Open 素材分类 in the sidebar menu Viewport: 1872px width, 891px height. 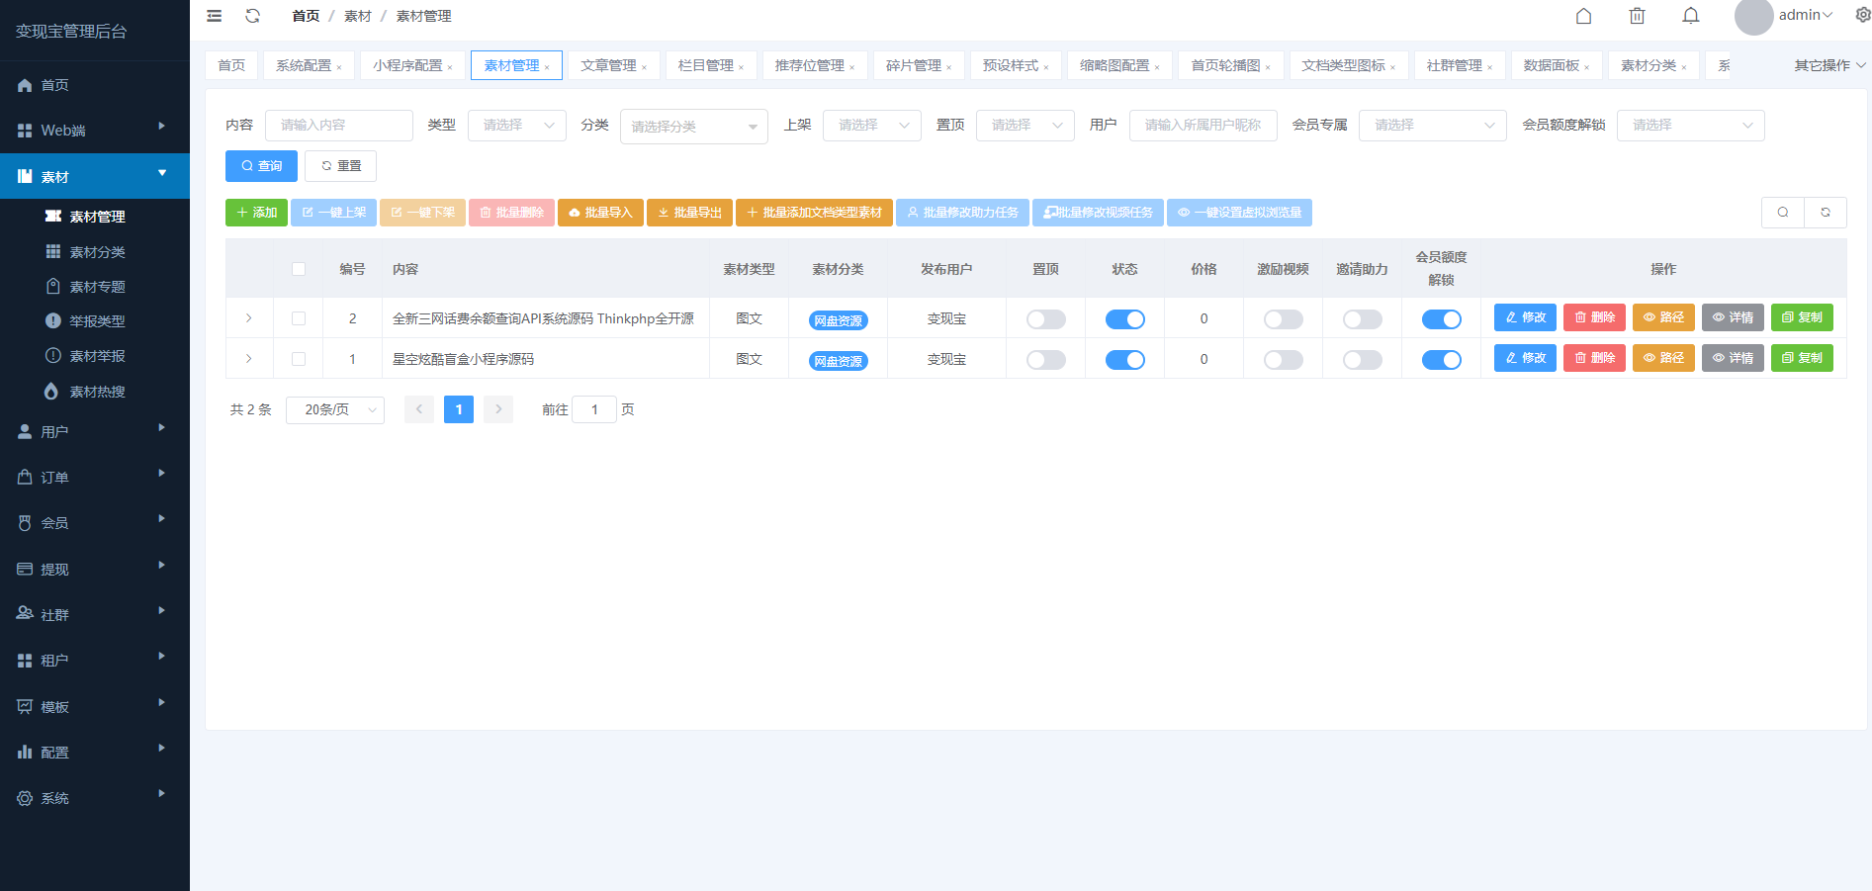click(97, 252)
